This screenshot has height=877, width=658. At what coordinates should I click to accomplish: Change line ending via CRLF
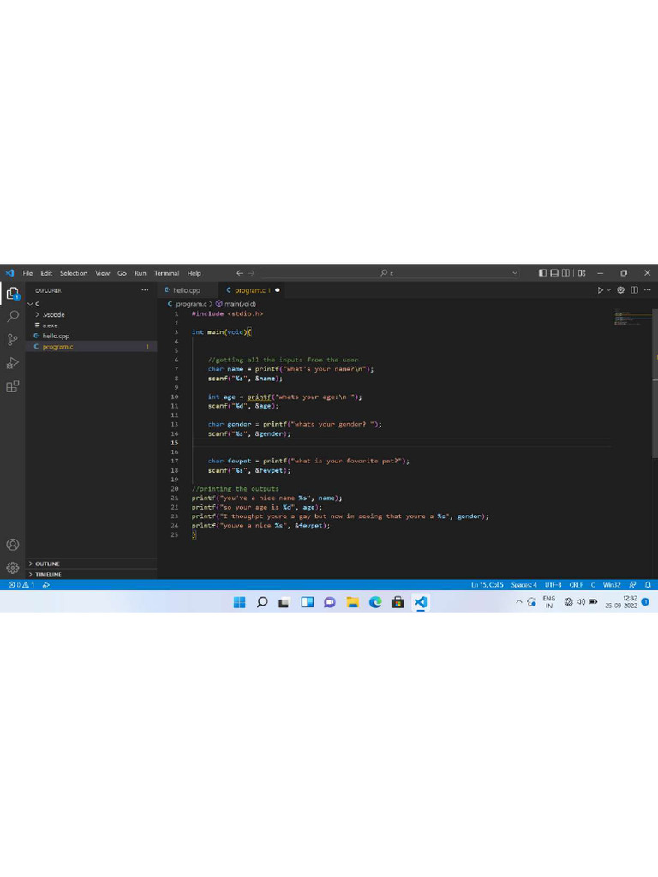pos(576,584)
